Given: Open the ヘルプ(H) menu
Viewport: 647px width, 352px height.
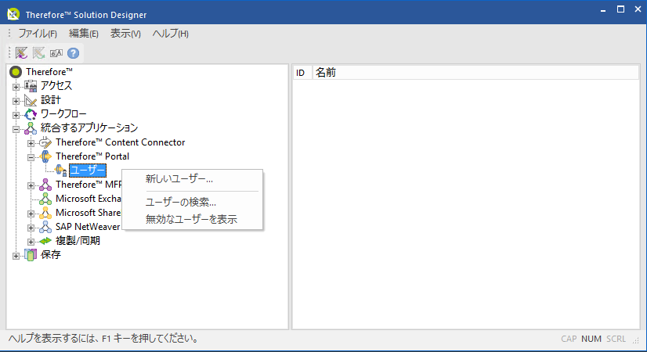Looking at the screenshot, I should [x=171, y=34].
